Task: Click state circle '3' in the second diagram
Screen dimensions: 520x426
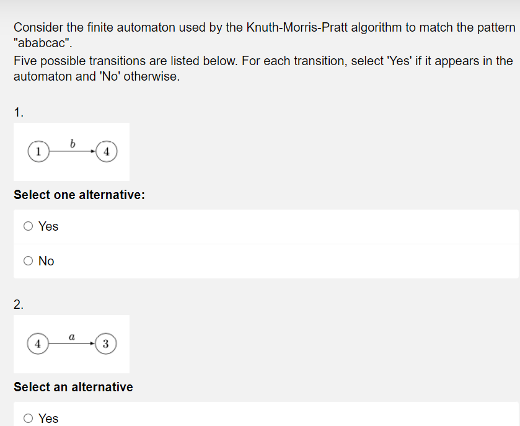Action: click(x=106, y=343)
